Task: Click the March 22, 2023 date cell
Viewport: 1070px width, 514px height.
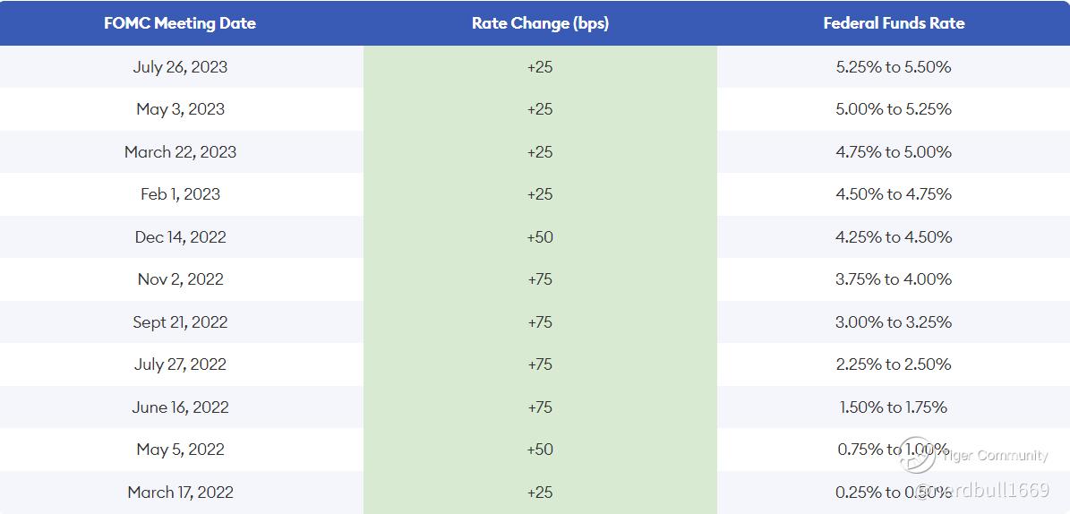Action: click(180, 151)
